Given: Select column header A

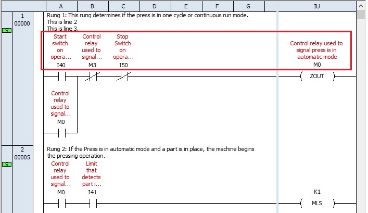Looking at the screenshot, I should (x=61, y=5).
